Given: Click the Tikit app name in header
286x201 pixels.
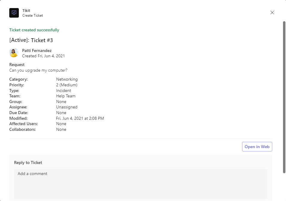Looking at the screenshot, I should click(26, 11).
